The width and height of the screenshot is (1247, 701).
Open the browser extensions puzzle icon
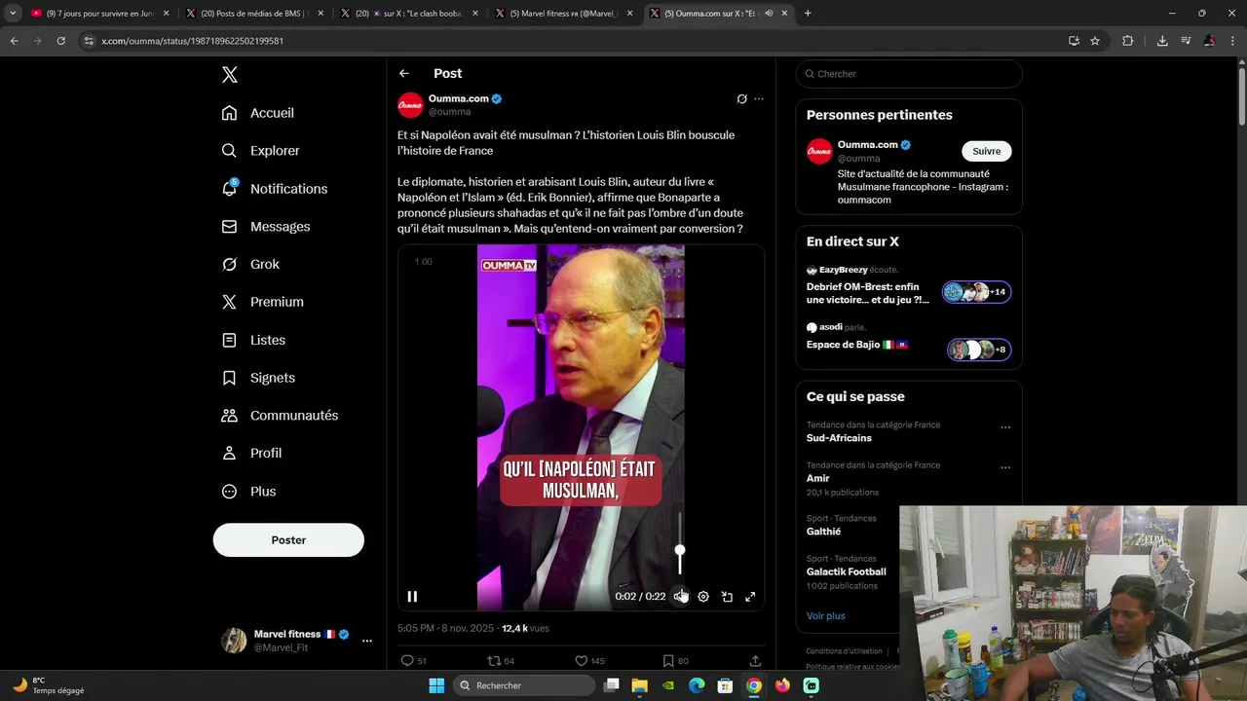click(1128, 41)
